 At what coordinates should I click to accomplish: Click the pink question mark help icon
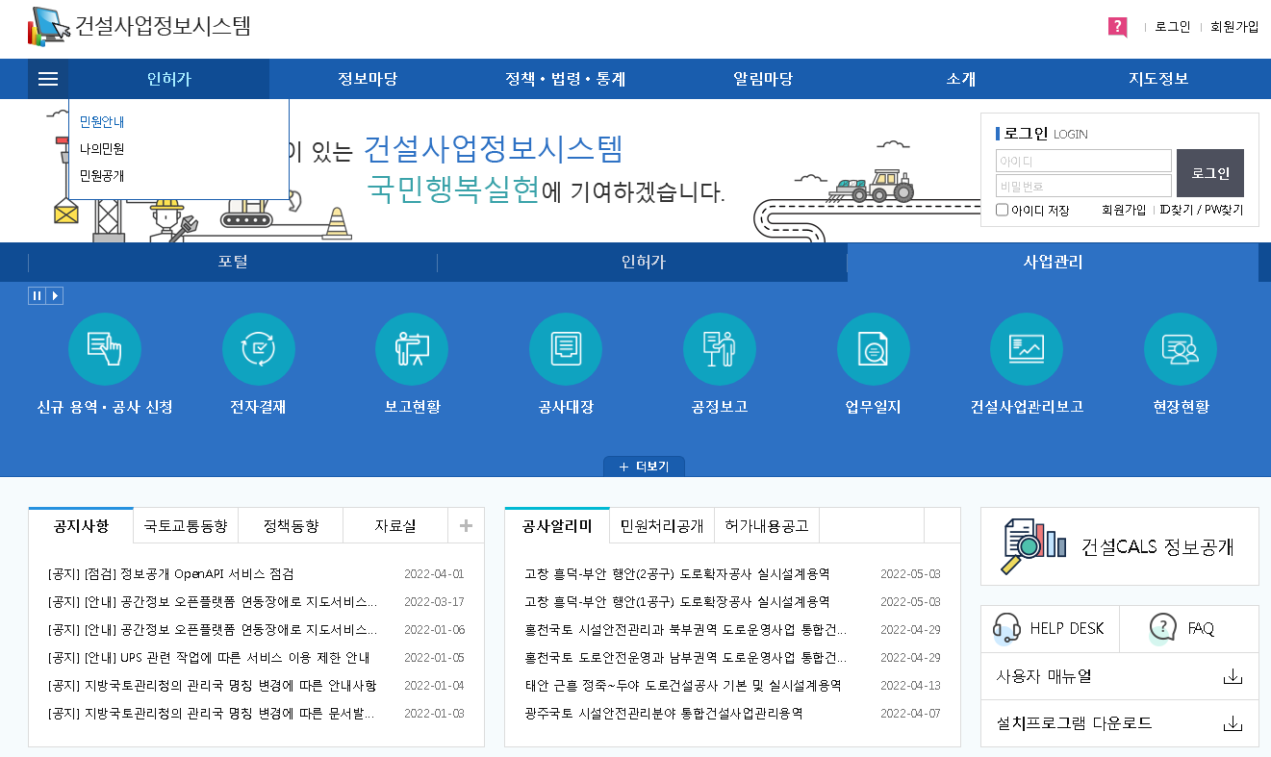1117,27
